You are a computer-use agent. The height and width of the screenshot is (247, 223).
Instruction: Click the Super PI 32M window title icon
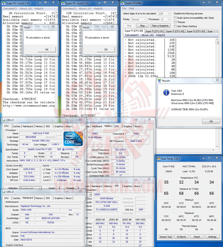click(63, 3)
